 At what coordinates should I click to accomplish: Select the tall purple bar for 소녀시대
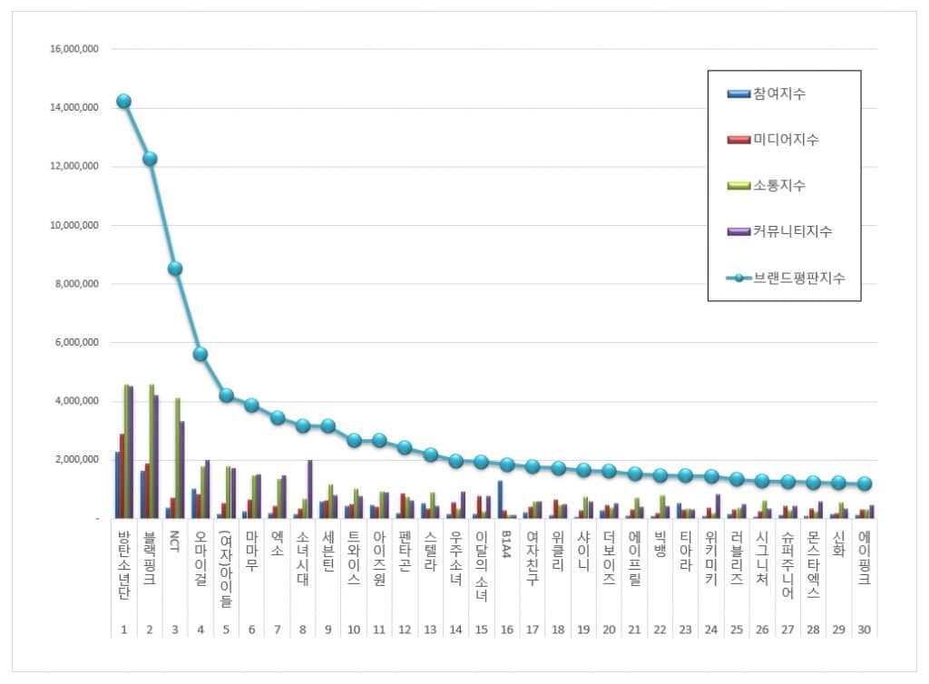(x=310, y=489)
